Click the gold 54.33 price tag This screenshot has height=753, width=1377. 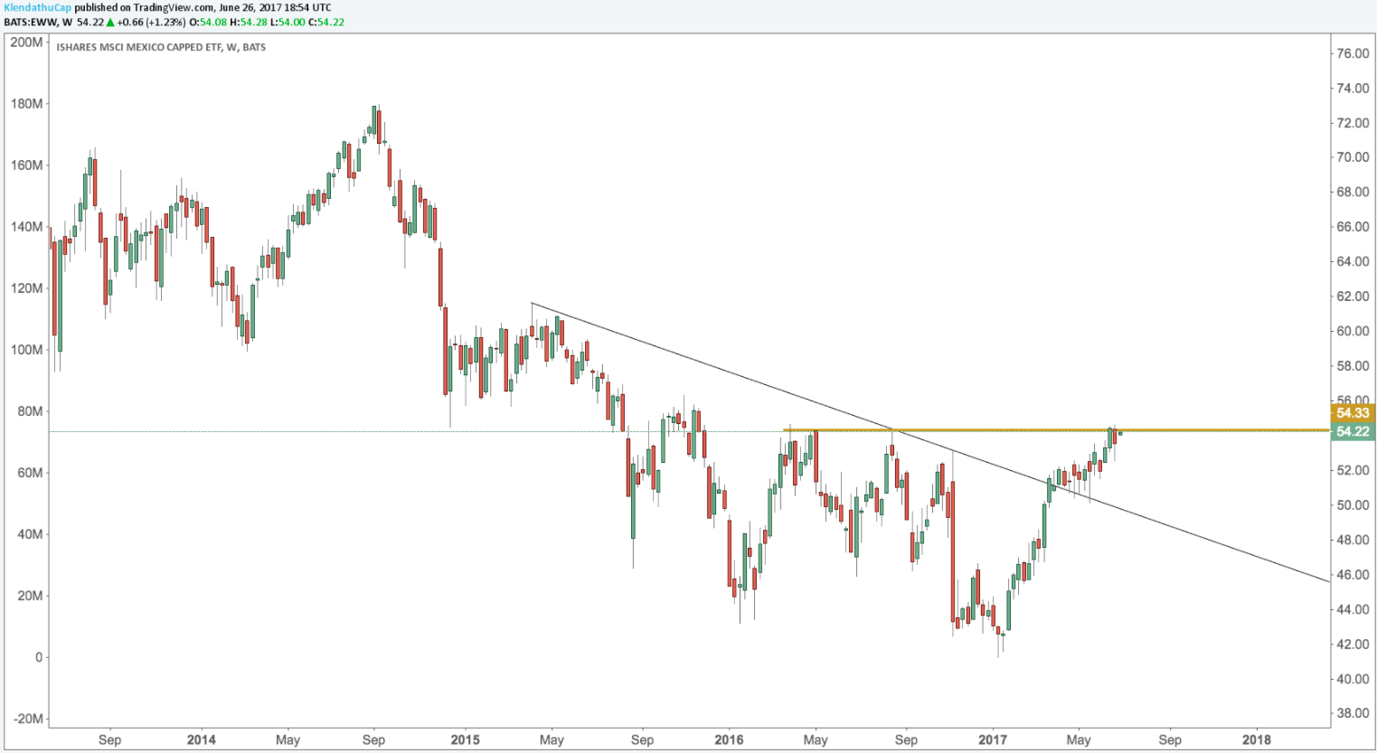[x=1353, y=413]
